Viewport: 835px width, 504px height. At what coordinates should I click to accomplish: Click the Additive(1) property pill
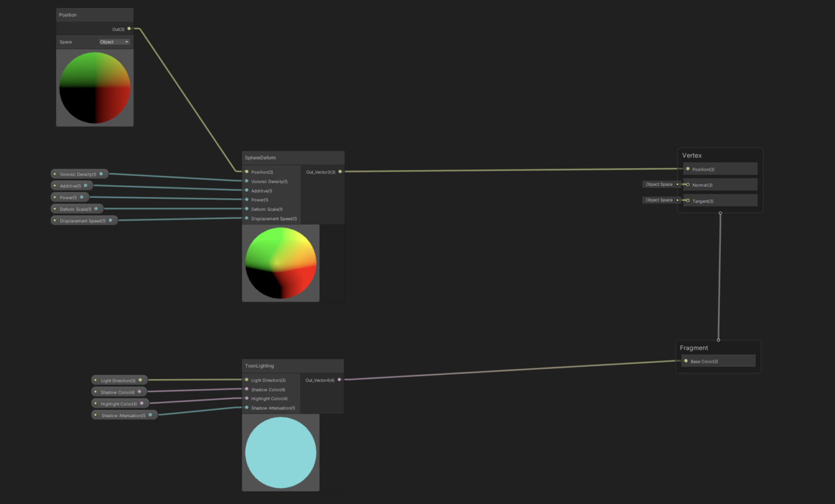tap(70, 185)
